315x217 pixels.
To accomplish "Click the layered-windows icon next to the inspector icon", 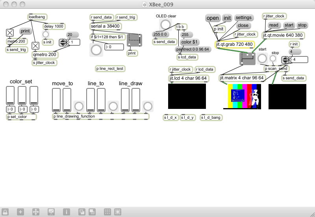I will [x=82, y=212].
